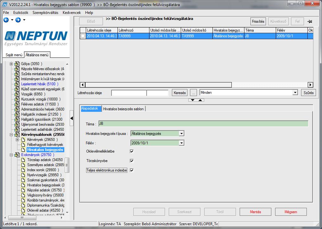Click the Létrehozó column header
Image resolution: width=322 pixels, height=229 pixels.
134,30
